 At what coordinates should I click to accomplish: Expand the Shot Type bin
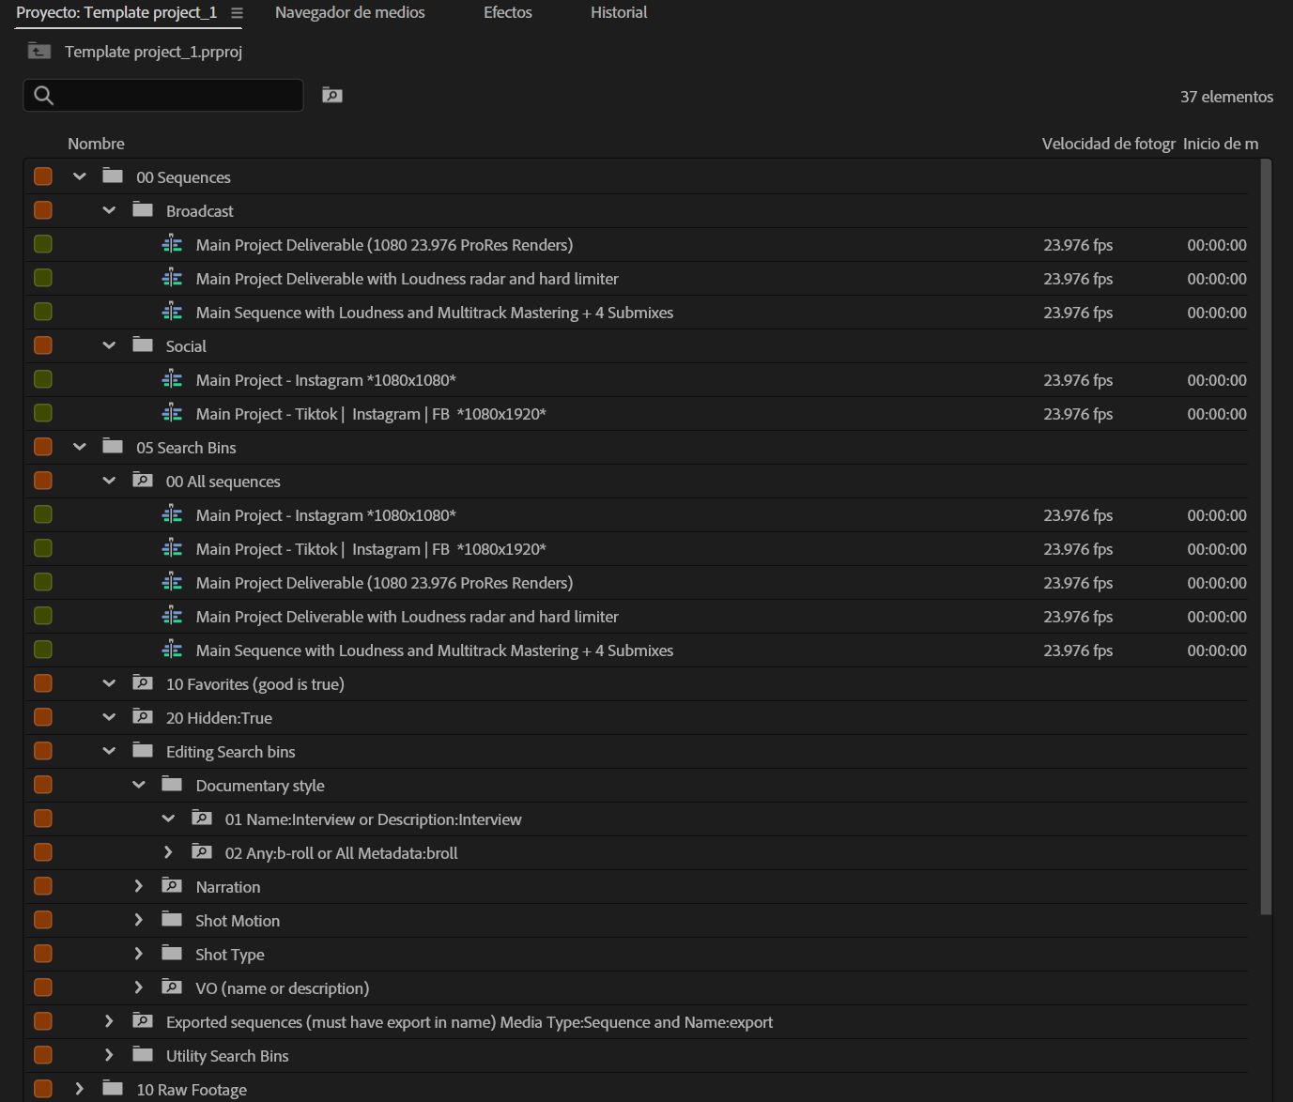pyautogui.click(x=138, y=954)
